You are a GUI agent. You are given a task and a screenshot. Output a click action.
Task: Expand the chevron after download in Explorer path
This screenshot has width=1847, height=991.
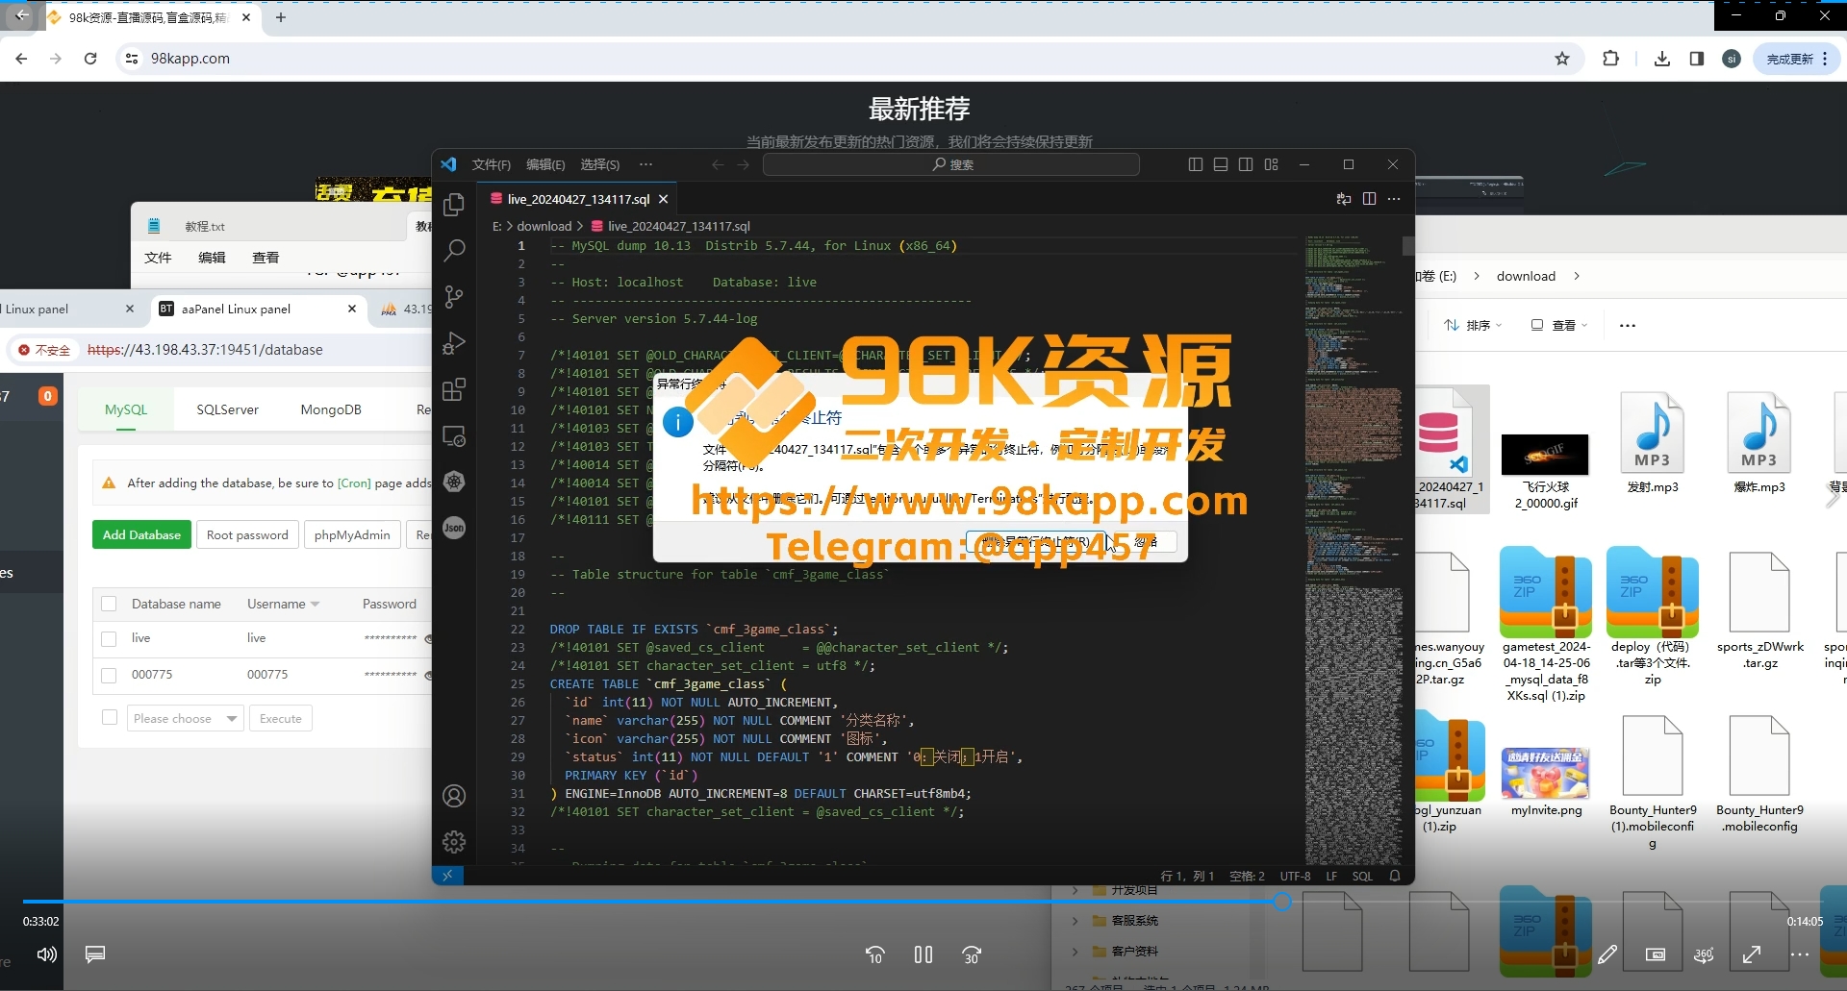coord(1577,276)
